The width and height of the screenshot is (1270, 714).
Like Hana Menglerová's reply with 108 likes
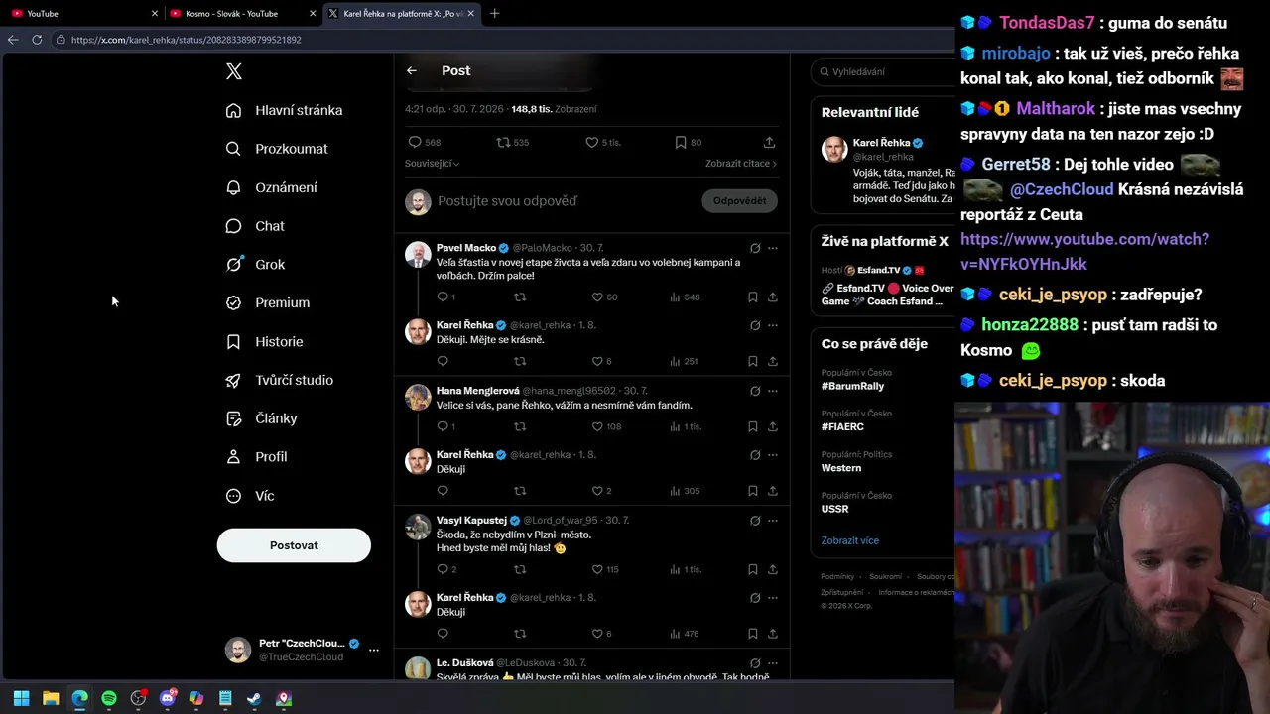(597, 426)
